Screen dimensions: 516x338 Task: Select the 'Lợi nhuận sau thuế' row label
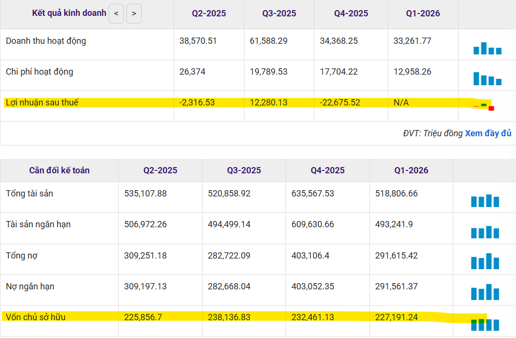(42, 103)
